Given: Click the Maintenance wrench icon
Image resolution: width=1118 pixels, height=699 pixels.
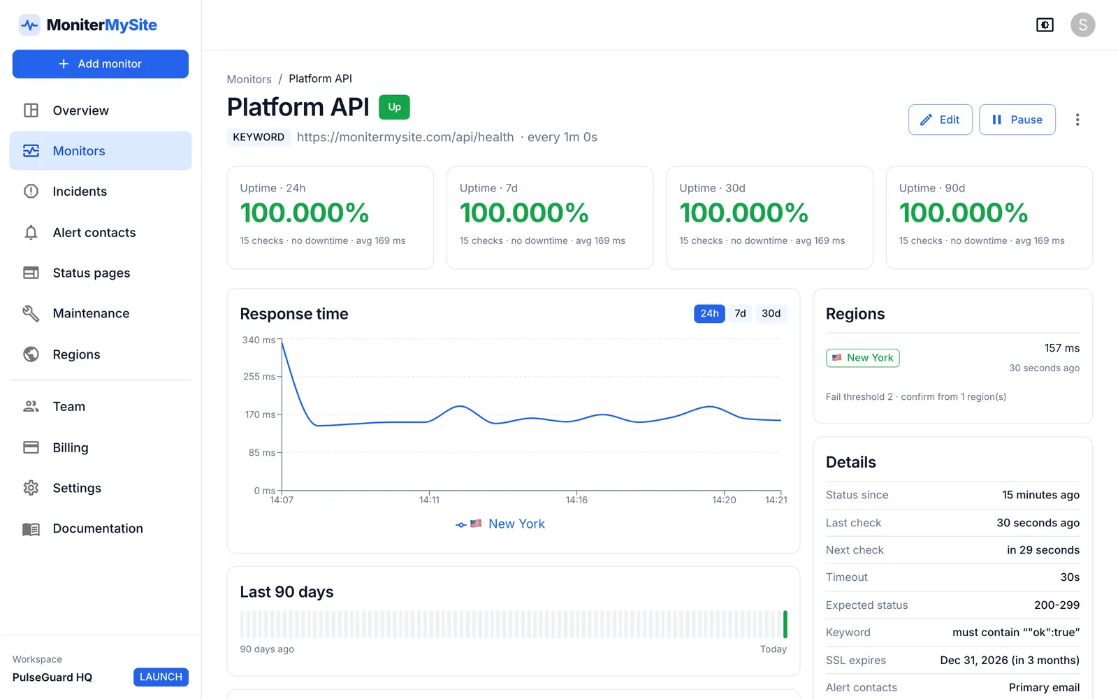Looking at the screenshot, I should (31, 313).
